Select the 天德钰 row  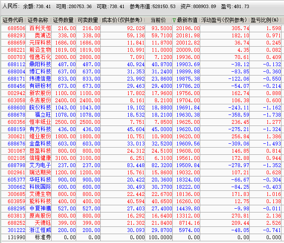141,223
